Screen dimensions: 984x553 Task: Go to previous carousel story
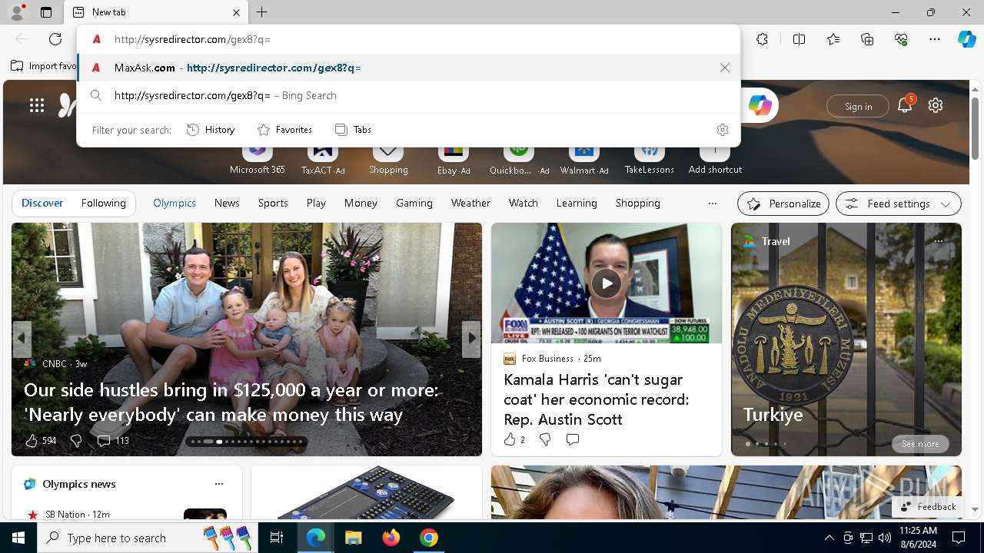(x=22, y=338)
